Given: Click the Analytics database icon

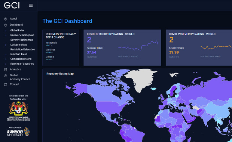Looking at the screenshot, I should click(6, 70).
